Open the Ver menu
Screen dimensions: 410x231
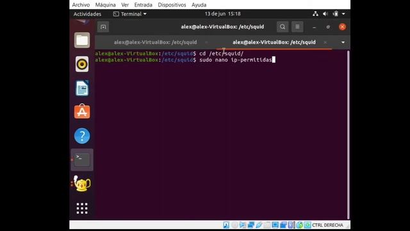pos(125,4)
